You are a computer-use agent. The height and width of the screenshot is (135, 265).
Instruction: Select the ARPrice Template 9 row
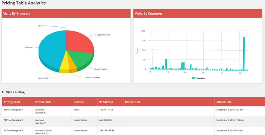pyautogui.click(x=133, y=122)
